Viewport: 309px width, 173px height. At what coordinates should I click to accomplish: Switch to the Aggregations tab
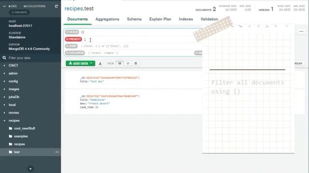pos(107,19)
